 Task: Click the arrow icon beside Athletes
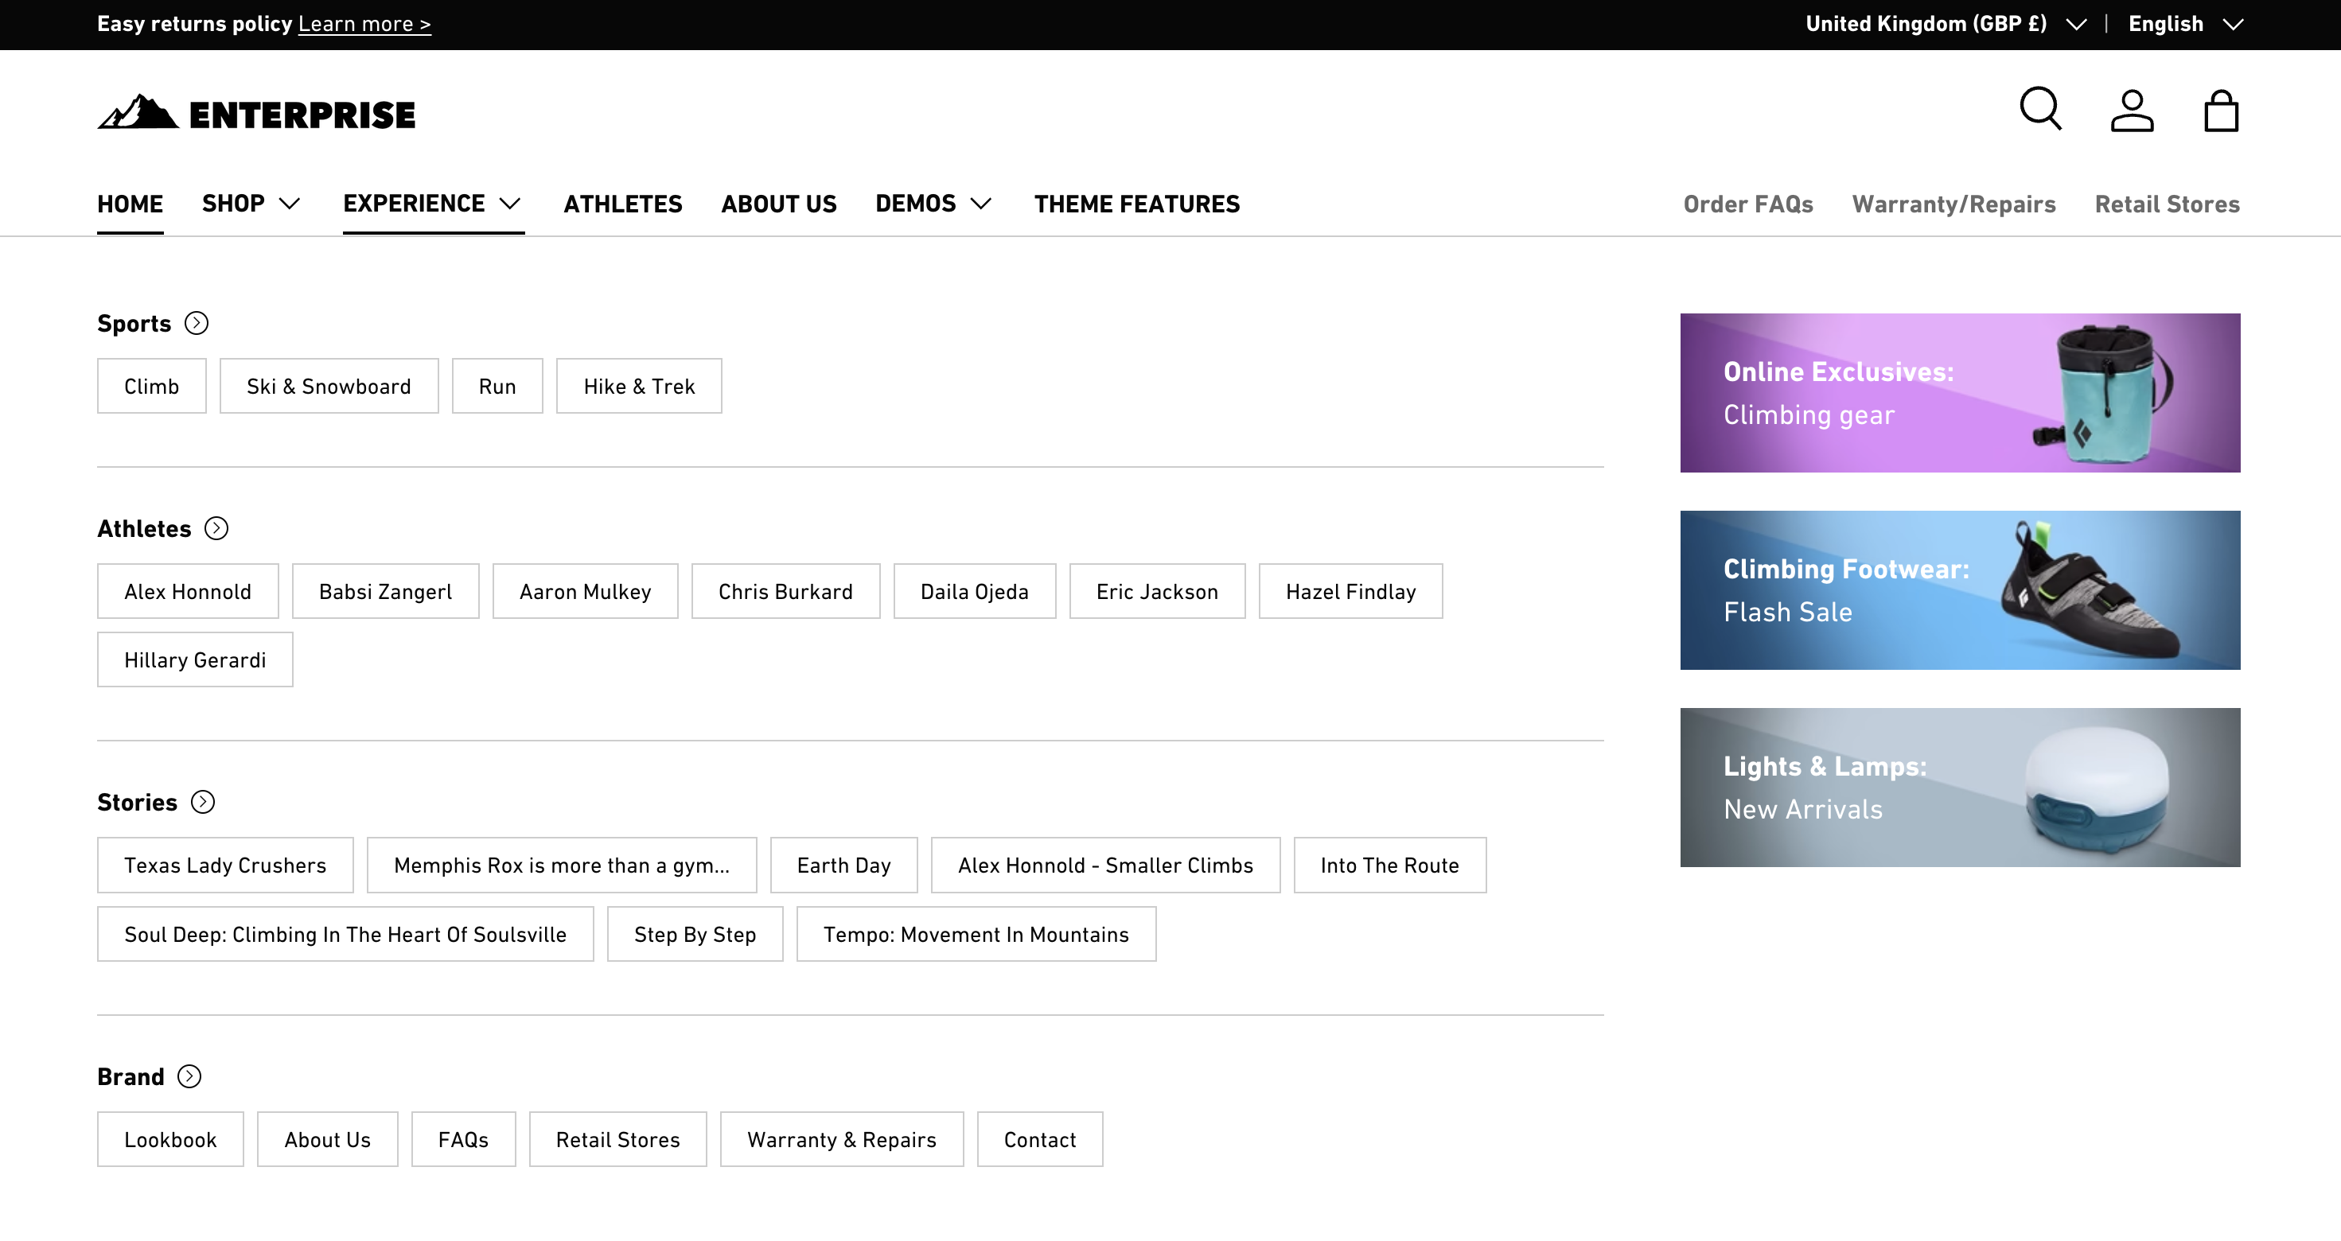point(216,529)
